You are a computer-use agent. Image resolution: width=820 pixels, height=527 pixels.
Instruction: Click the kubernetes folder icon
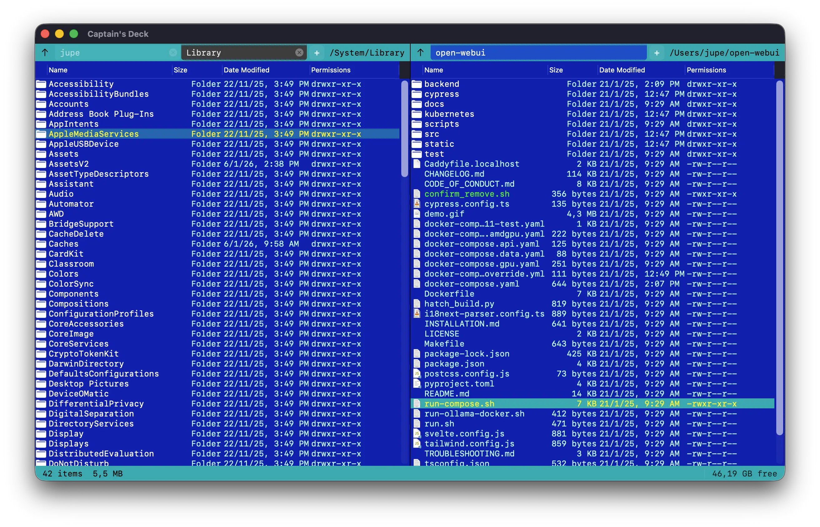click(x=417, y=114)
